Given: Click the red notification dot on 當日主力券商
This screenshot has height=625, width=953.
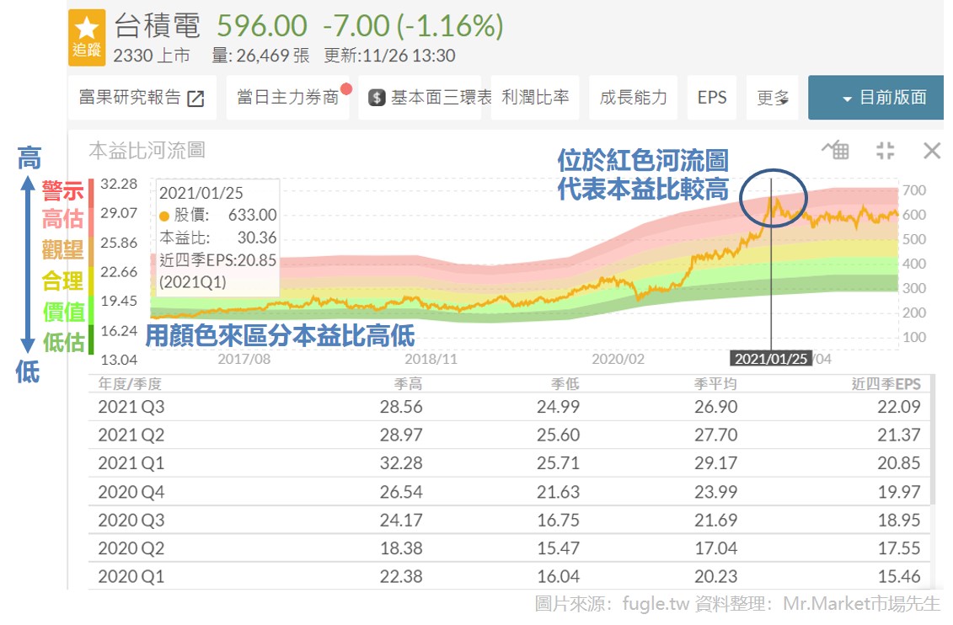Looking at the screenshot, I should pos(346,89).
